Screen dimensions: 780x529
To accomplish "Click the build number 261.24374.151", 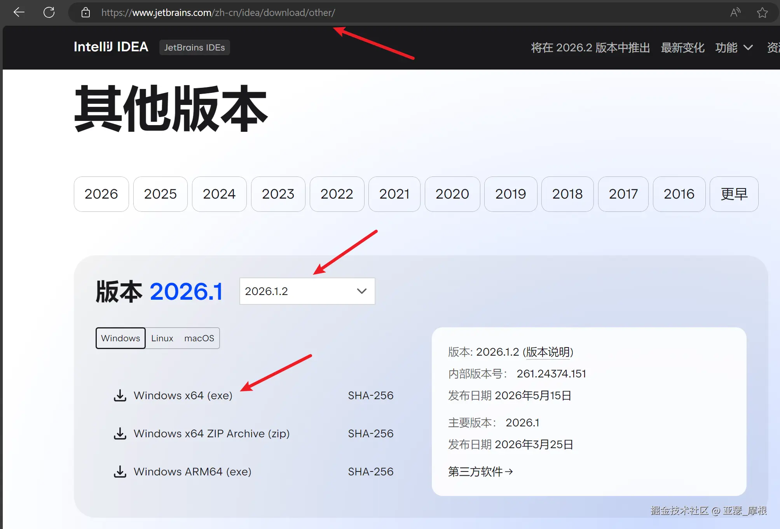I will 551,374.
